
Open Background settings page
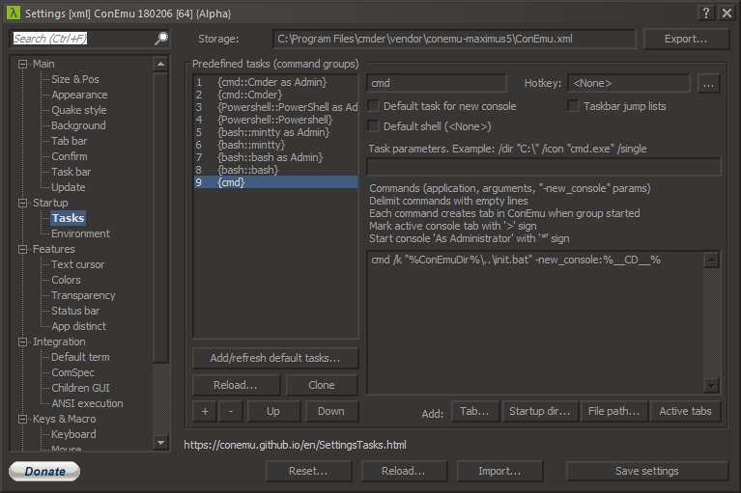(78, 125)
